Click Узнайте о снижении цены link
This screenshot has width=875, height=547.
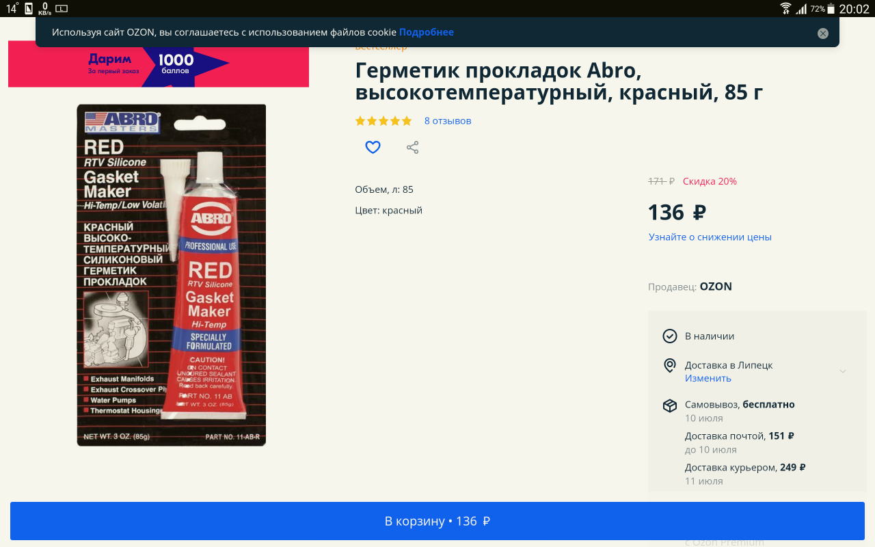(710, 237)
